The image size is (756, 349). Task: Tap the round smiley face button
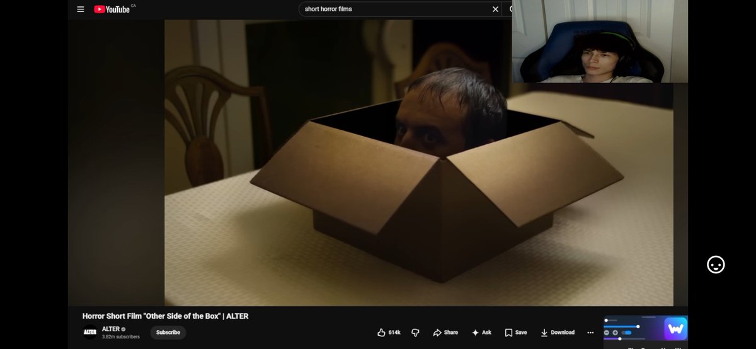tap(716, 265)
